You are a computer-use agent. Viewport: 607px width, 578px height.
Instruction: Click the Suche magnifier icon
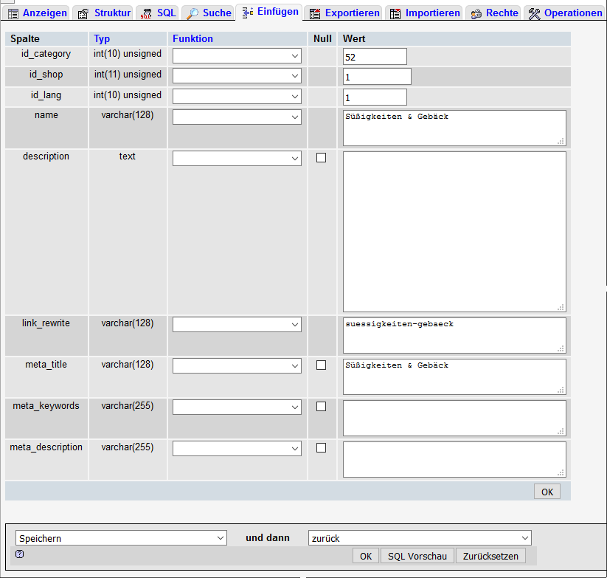[x=192, y=14]
